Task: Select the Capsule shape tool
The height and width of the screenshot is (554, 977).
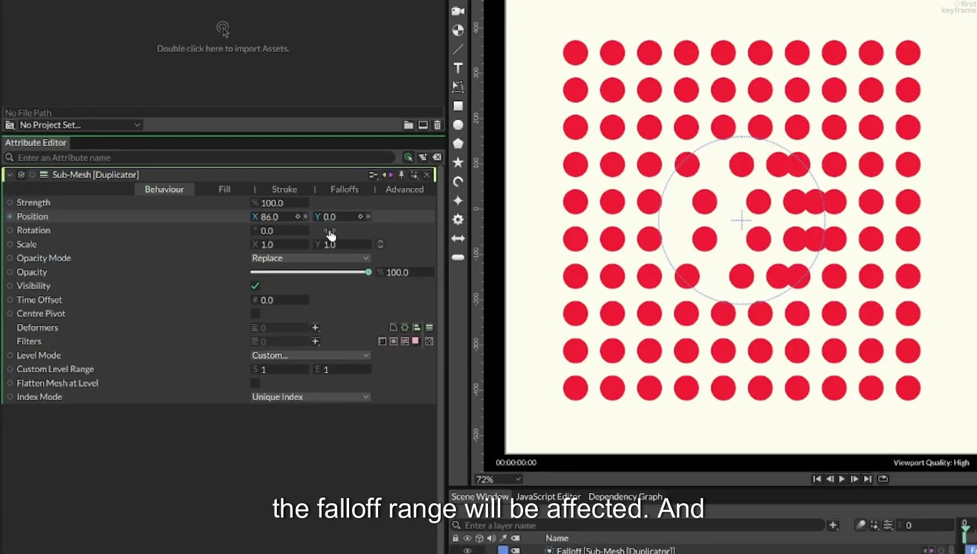Action: point(458,257)
